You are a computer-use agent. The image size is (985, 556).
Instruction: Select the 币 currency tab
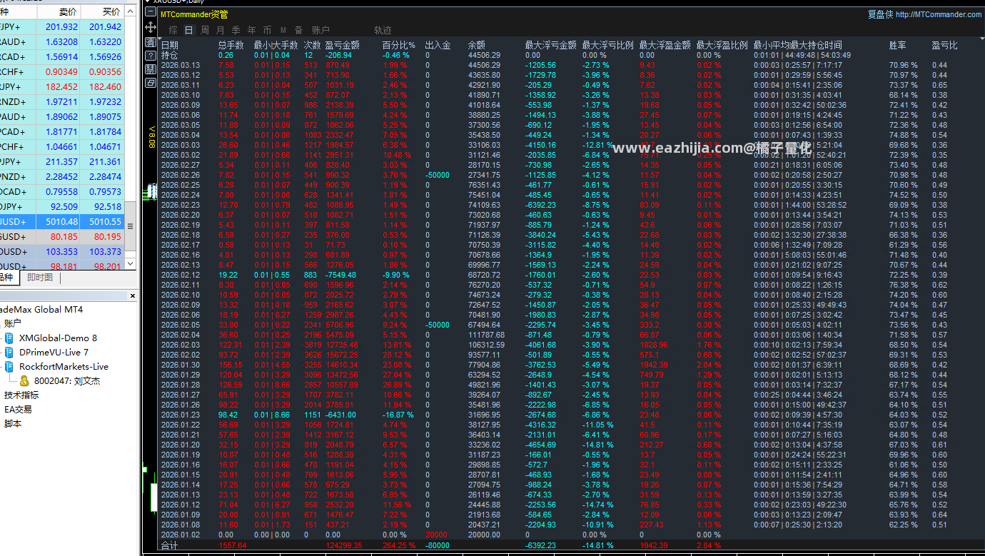(267, 30)
